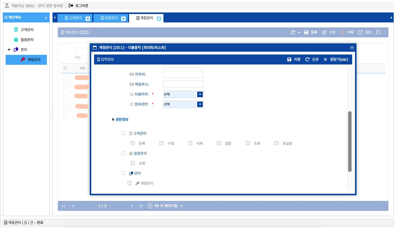Click the 신규 refresh-style new icon

click(x=308, y=59)
